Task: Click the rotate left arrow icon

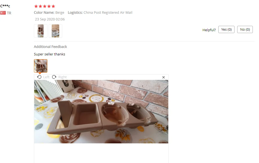Action: [39, 77]
